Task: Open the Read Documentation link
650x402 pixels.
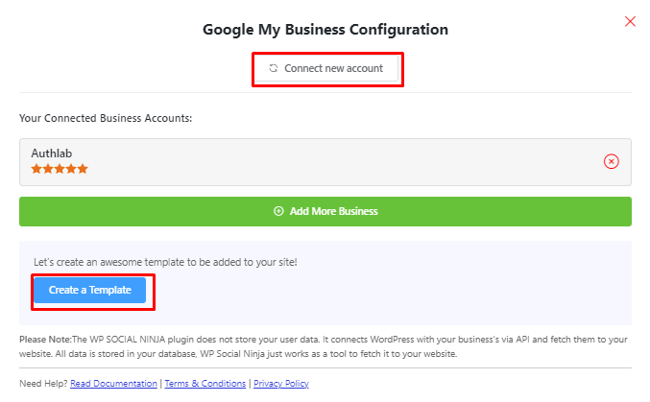Action: click(x=113, y=384)
